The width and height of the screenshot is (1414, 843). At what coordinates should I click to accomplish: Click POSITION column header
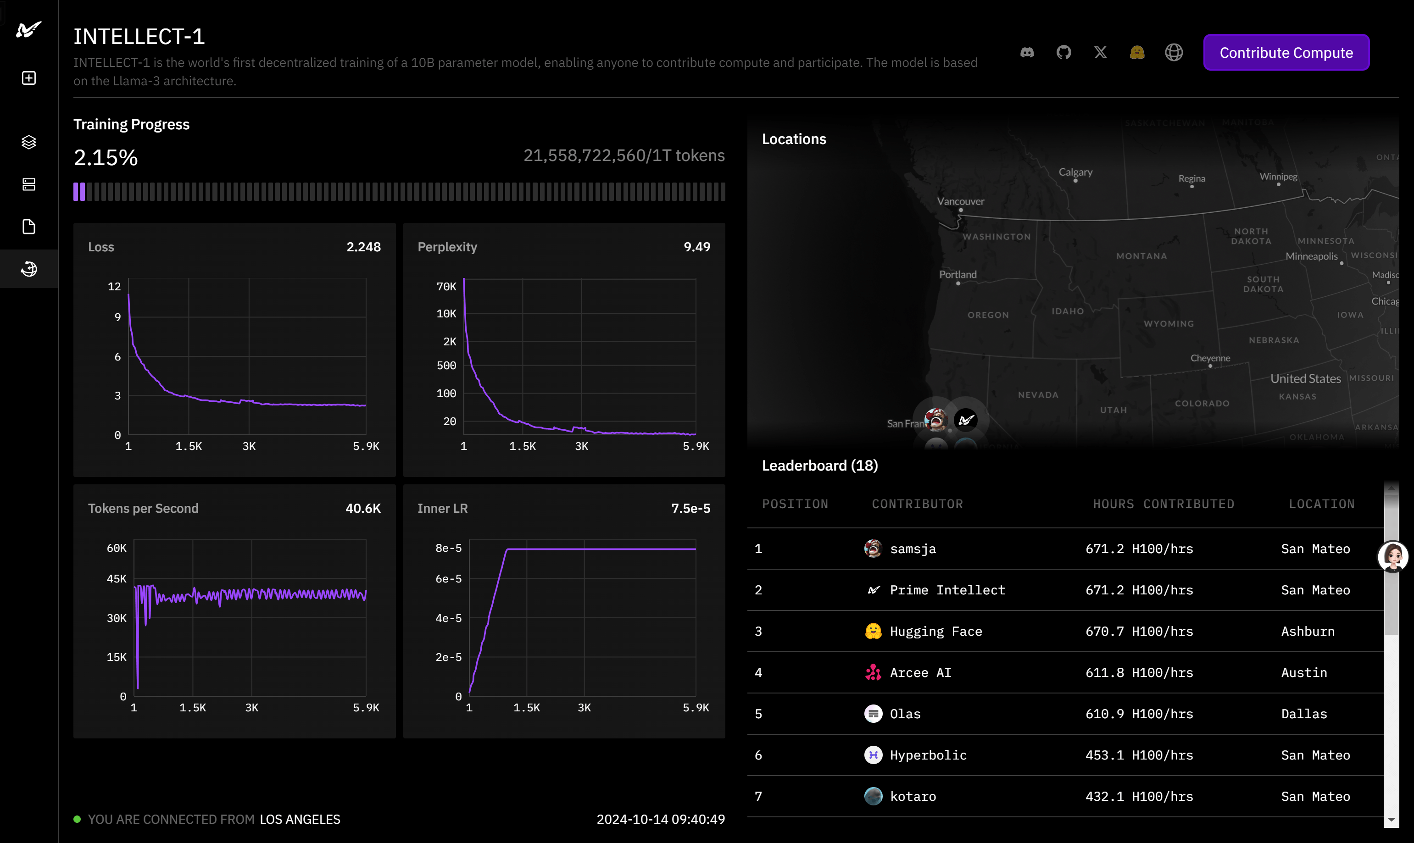coord(795,504)
